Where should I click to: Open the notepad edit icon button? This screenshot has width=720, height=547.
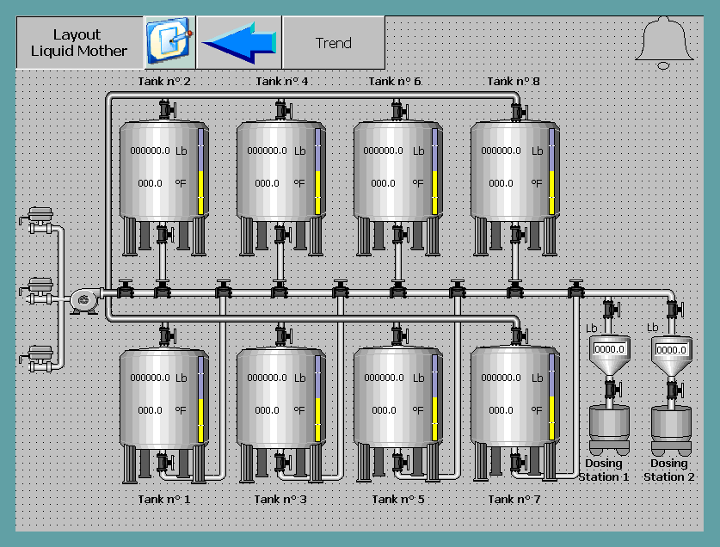[170, 43]
